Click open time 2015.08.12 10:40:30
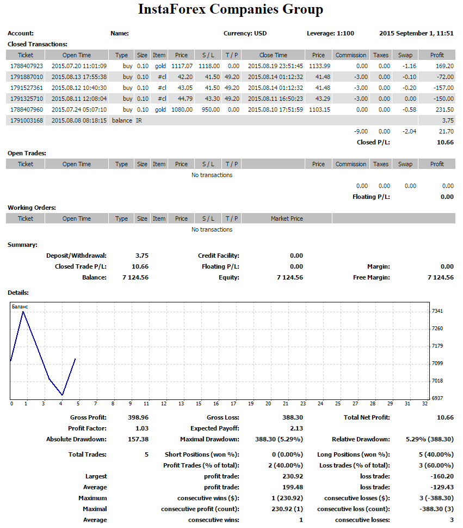 coord(79,88)
